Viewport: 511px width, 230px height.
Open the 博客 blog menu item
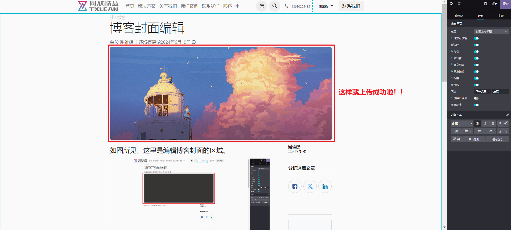[227, 6]
